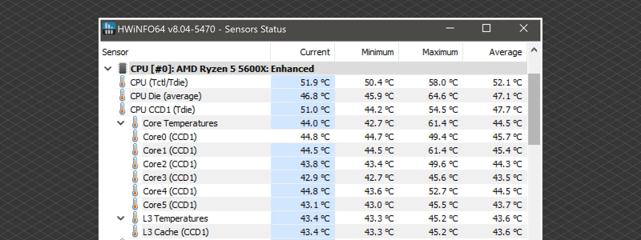Click thermometer icon next to L3 Temperatures
This screenshot has width=641, height=240.
(x=135, y=218)
